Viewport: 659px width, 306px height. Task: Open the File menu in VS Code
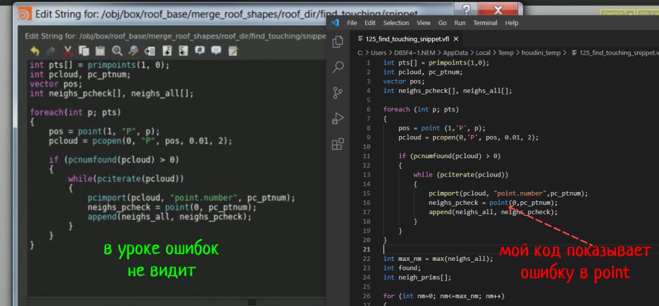pyautogui.click(x=352, y=23)
